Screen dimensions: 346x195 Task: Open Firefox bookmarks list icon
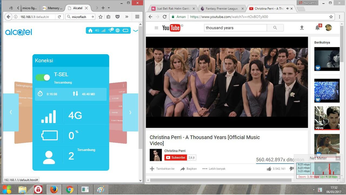point(108,17)
